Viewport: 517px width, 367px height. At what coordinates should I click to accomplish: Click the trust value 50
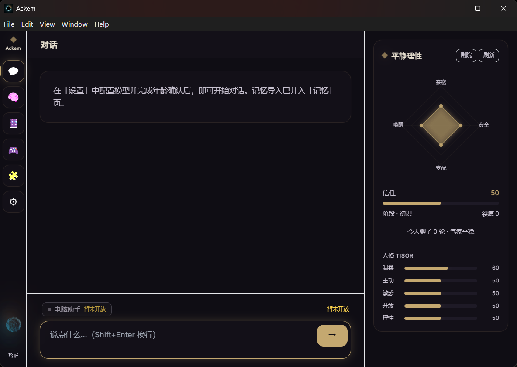pyautogui.click(x=495, y=193)
